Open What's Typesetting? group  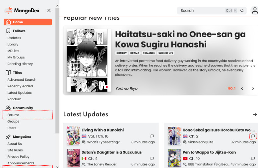(103, 142)
